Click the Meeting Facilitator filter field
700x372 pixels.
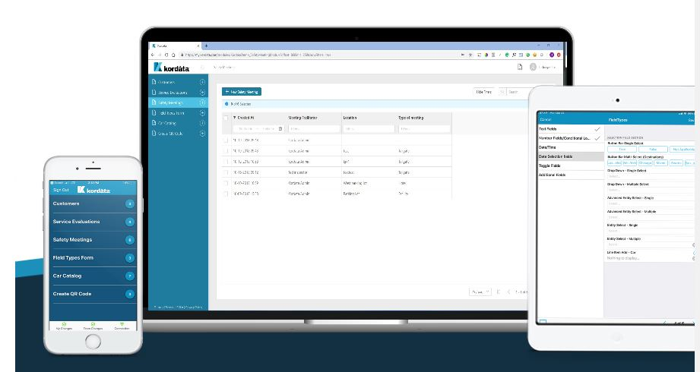(315, 129)
